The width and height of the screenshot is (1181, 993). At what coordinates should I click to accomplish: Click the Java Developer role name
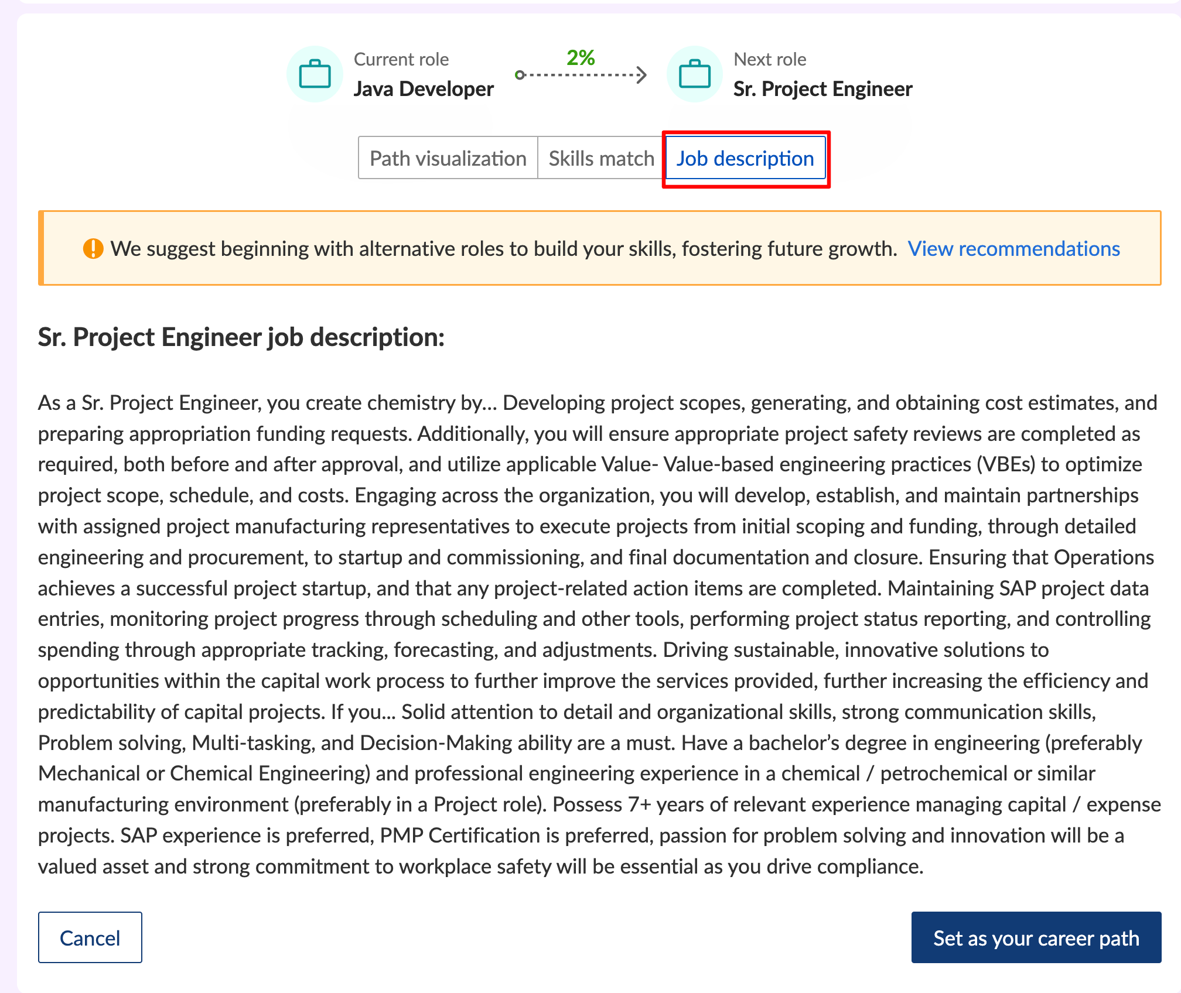pyautogui.click(x=424, y=89)
